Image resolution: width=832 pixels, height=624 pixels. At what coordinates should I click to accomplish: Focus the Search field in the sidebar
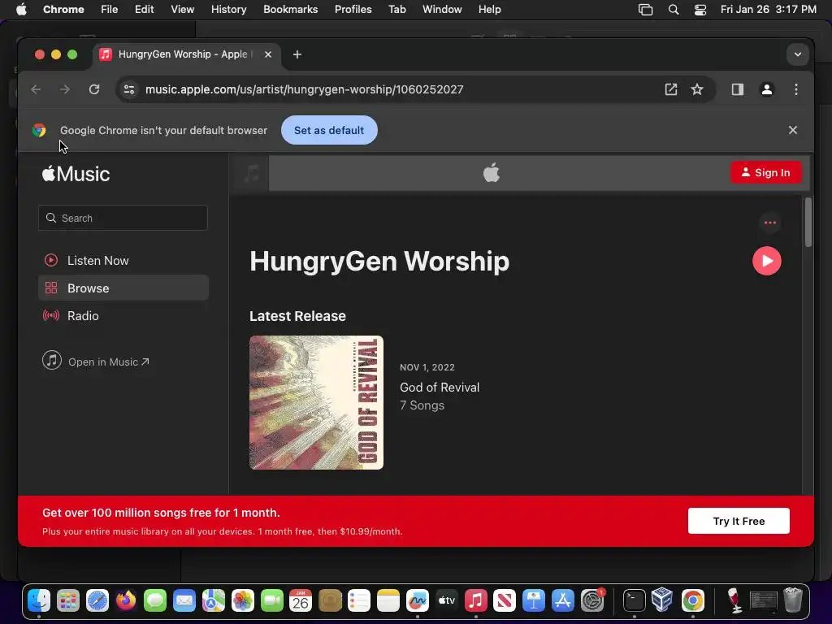click(123, 218)
